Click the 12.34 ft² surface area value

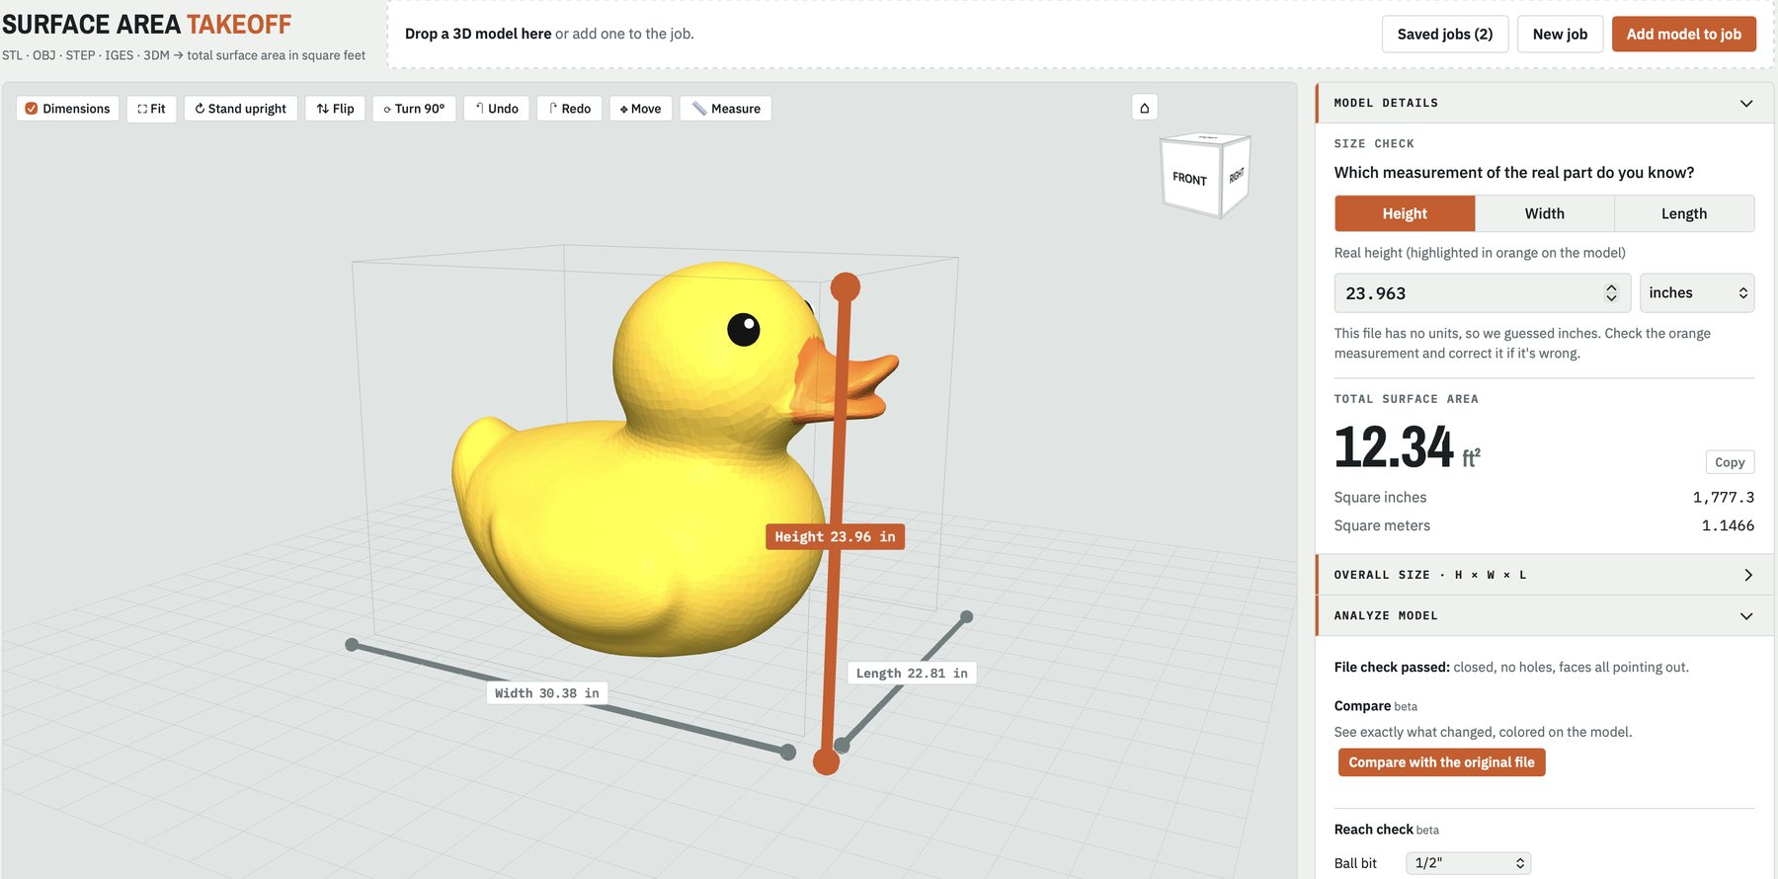click(1407, 446)
